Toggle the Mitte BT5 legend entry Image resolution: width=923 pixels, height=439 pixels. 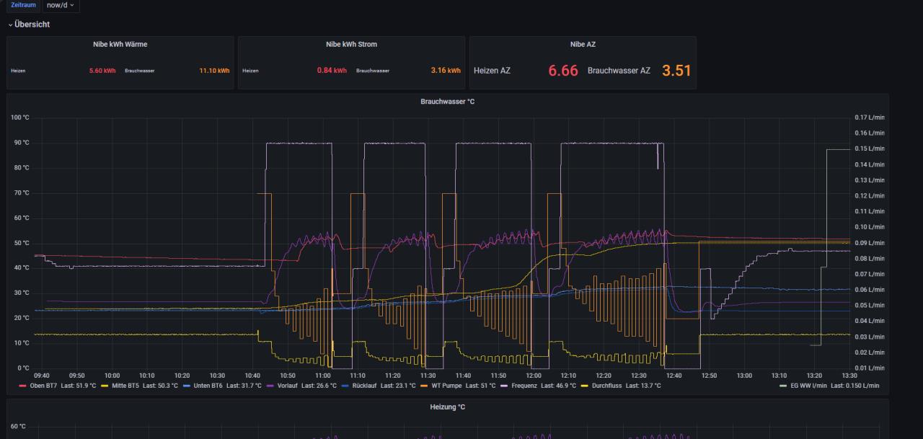124,386
